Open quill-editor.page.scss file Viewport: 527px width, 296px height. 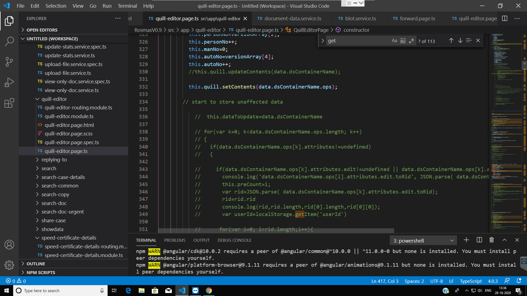68,133
